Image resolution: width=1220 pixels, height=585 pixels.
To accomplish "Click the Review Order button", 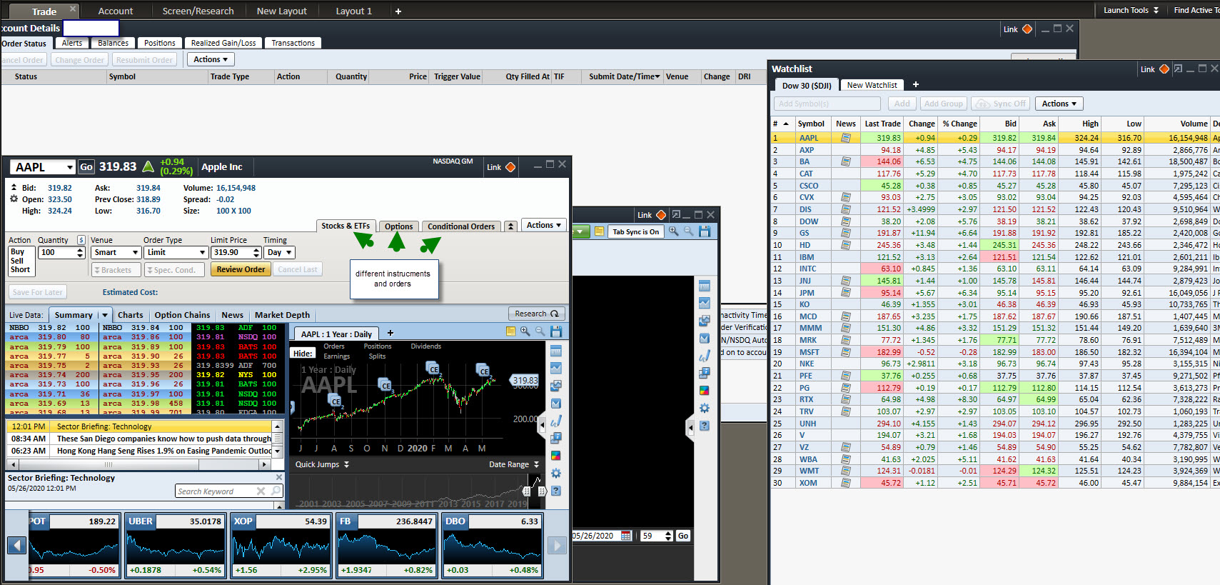I will point(241,269).
